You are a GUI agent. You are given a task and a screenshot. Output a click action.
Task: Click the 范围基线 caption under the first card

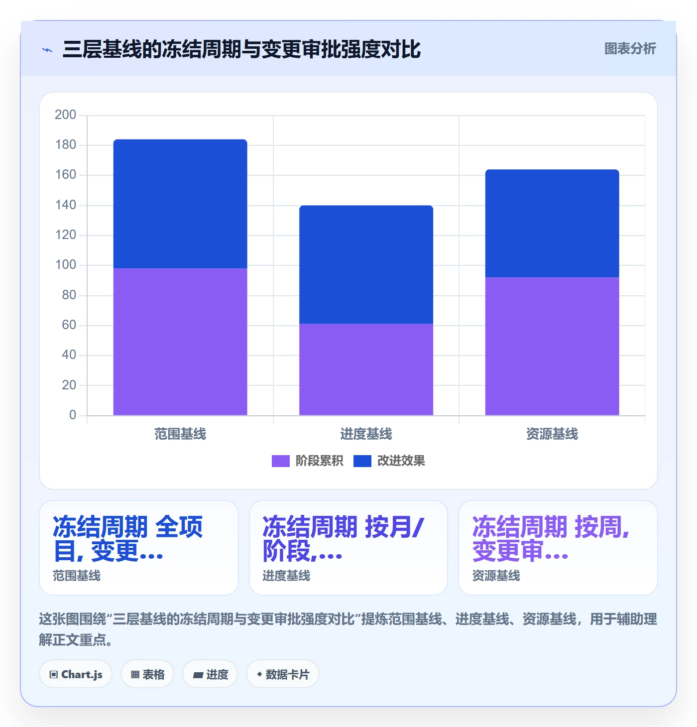tap(77, 576)
